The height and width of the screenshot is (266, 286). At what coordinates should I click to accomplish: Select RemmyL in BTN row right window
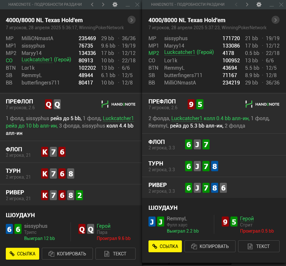174,68
